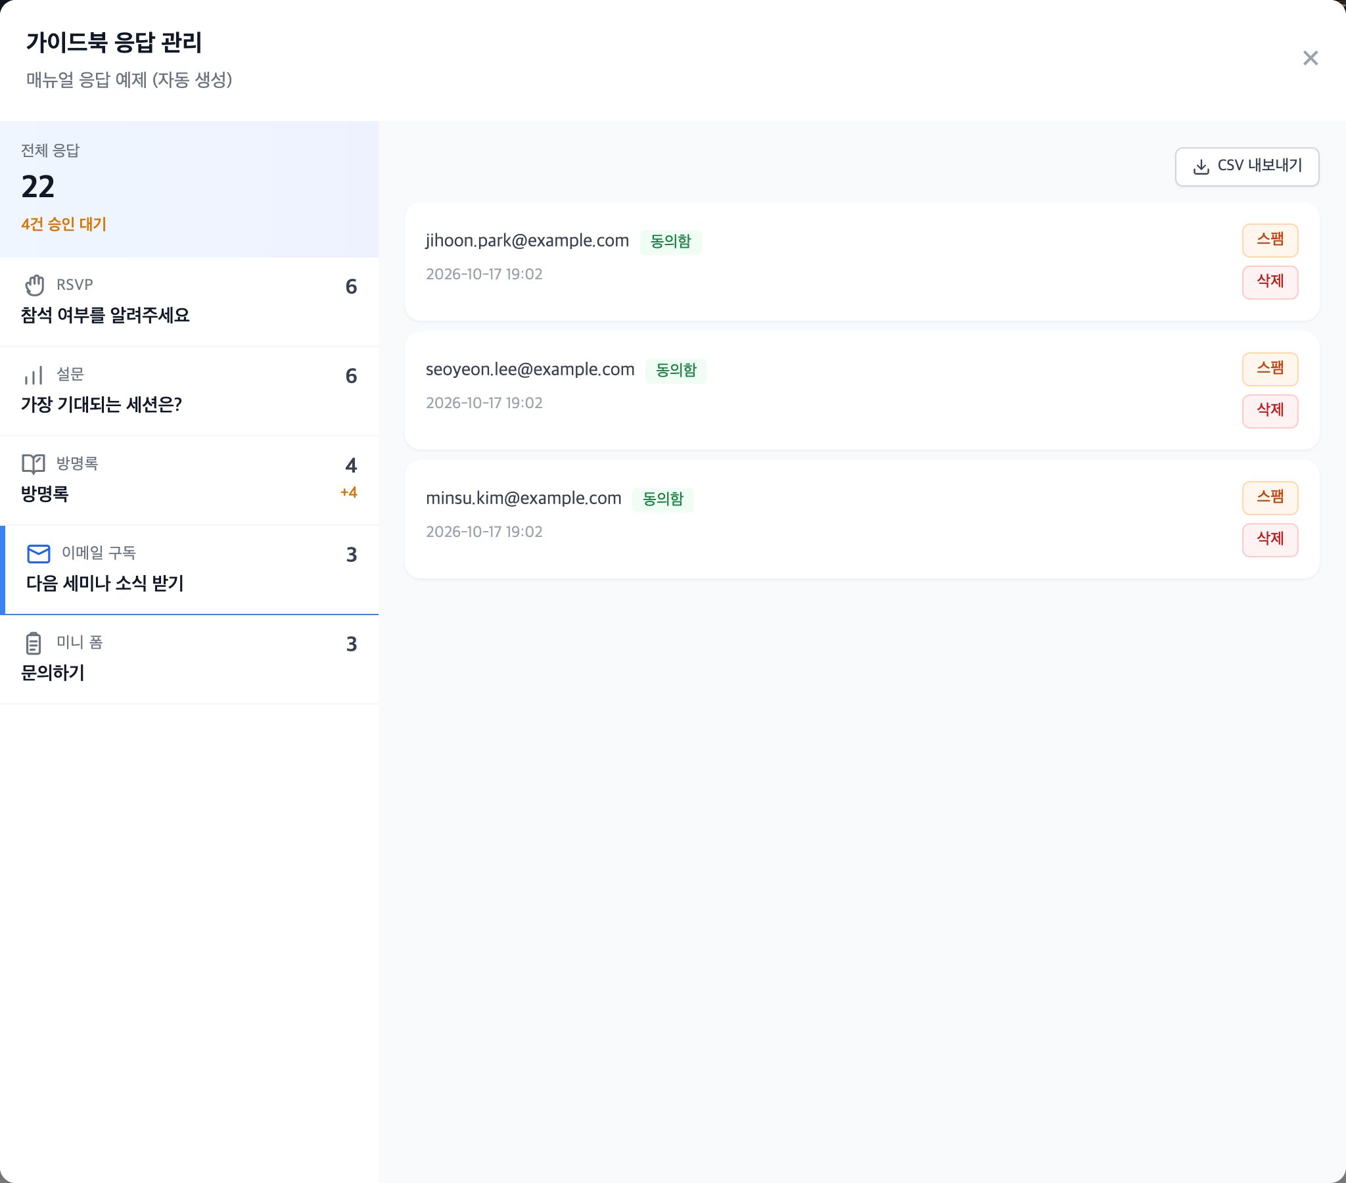Click the count 3 beside 미니 폼
The height and width of the screenshot is (1183, 1346).
pos(351,644)
